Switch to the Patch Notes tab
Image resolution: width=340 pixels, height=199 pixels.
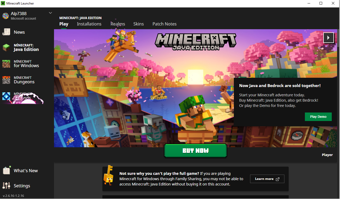click(x=164, y=24)
